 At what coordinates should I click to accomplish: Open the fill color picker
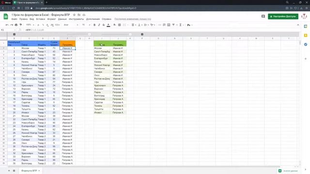point(114,25)
